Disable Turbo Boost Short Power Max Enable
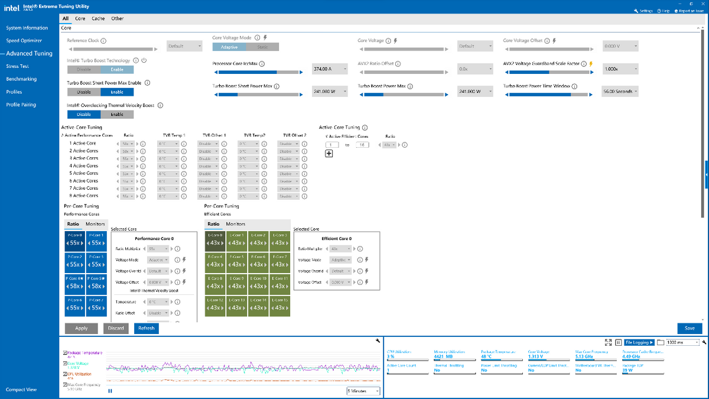The width and height of the screenshot is (709, 399). point(84,92)
